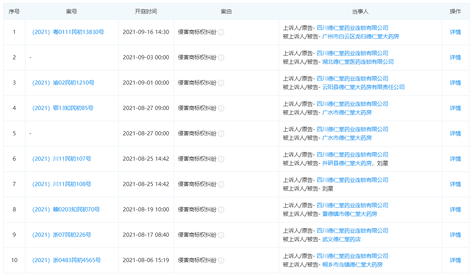Viewport: 472px width, 277px height.
Task: Click the 案由 column header
Action: [226, 12]
